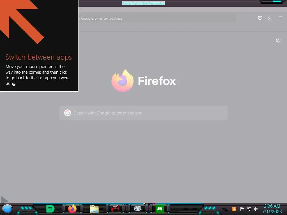Open the network tray icon
Viewport: 287px width, 215px height.
pos(249,209)
